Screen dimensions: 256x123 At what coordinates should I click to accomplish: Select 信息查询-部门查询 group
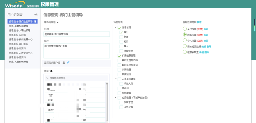[19, 44]
